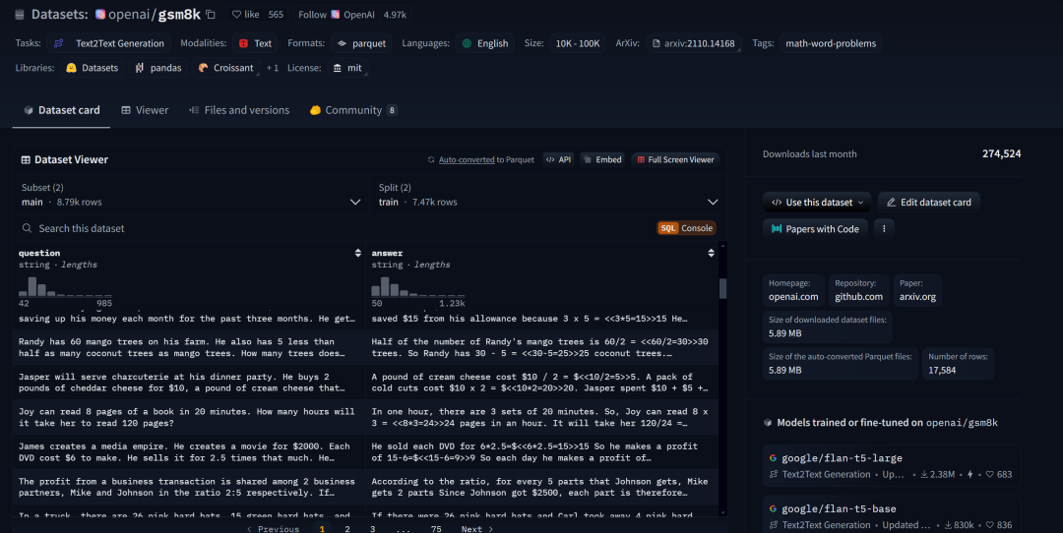
Task: Go to Previous page
Action: pyautogui.click(x=274, y=529)
